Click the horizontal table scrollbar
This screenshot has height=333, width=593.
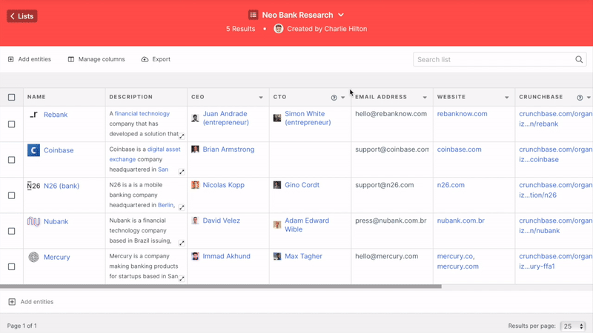[x=221, y=286]
